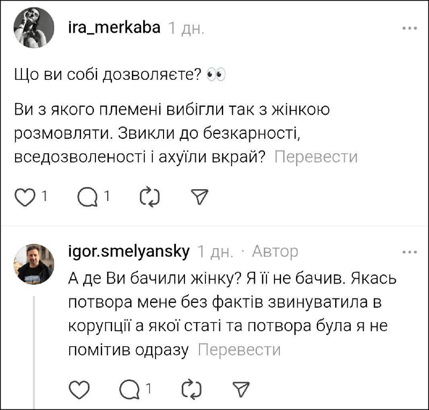Click the like count on ira_merkaba's comment

coord(45,197)
